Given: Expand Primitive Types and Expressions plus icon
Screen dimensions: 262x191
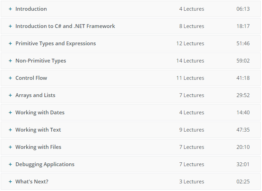Looking at the screenshot, I should (10, 44).
